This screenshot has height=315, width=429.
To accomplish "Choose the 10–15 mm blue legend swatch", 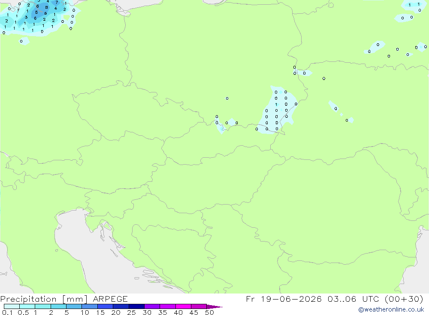I will [x=90, y=306].
